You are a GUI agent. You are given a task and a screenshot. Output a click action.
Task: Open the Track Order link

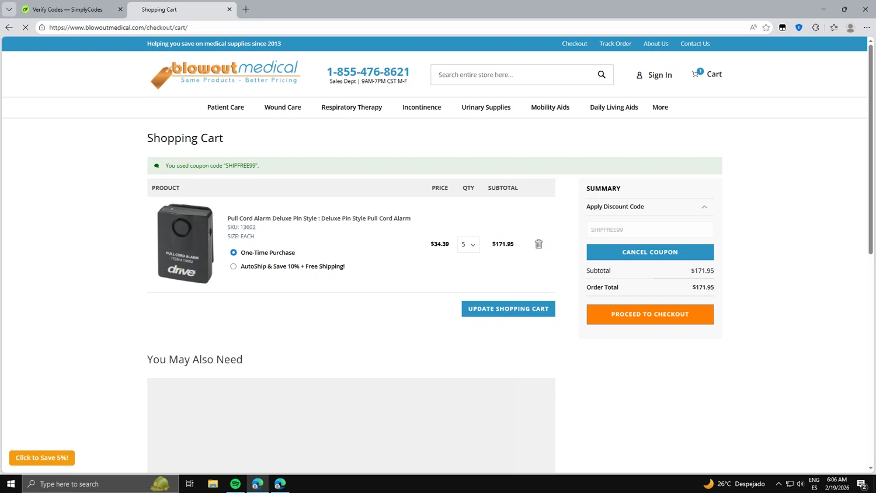(x=615, y=44)
